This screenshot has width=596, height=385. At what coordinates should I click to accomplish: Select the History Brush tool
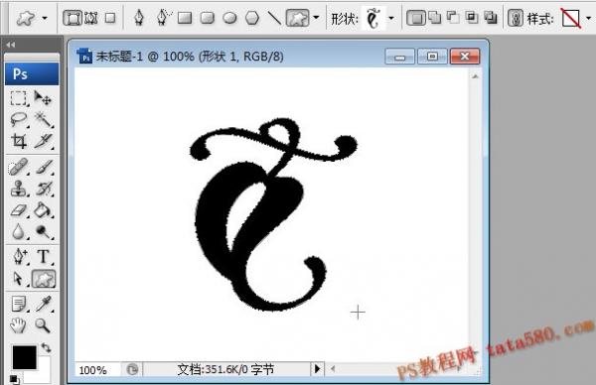(x=44, y=189)
